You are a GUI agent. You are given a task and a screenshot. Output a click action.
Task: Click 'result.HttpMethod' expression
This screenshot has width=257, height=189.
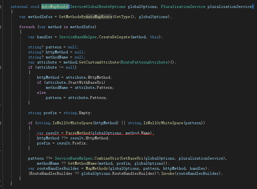(89, 138)
